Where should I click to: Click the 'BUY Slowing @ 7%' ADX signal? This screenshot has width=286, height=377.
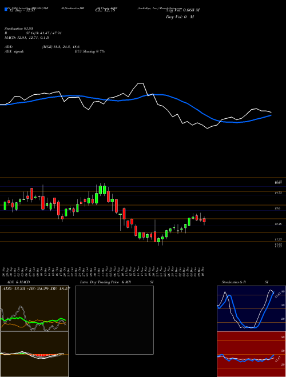click(x=90, y=51)
